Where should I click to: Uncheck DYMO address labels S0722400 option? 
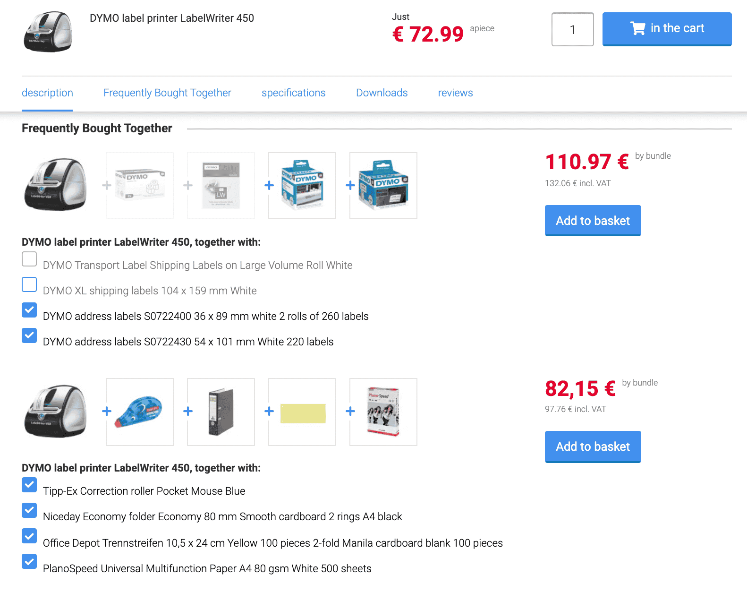29,310
